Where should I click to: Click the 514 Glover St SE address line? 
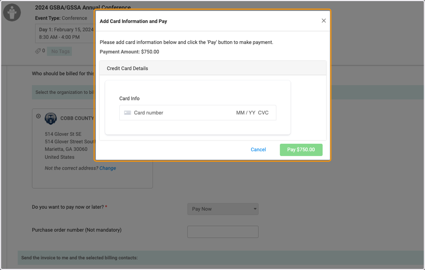tap(63, 134)
